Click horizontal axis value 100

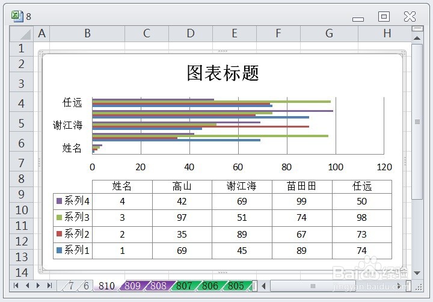click(x=336, y=167)
